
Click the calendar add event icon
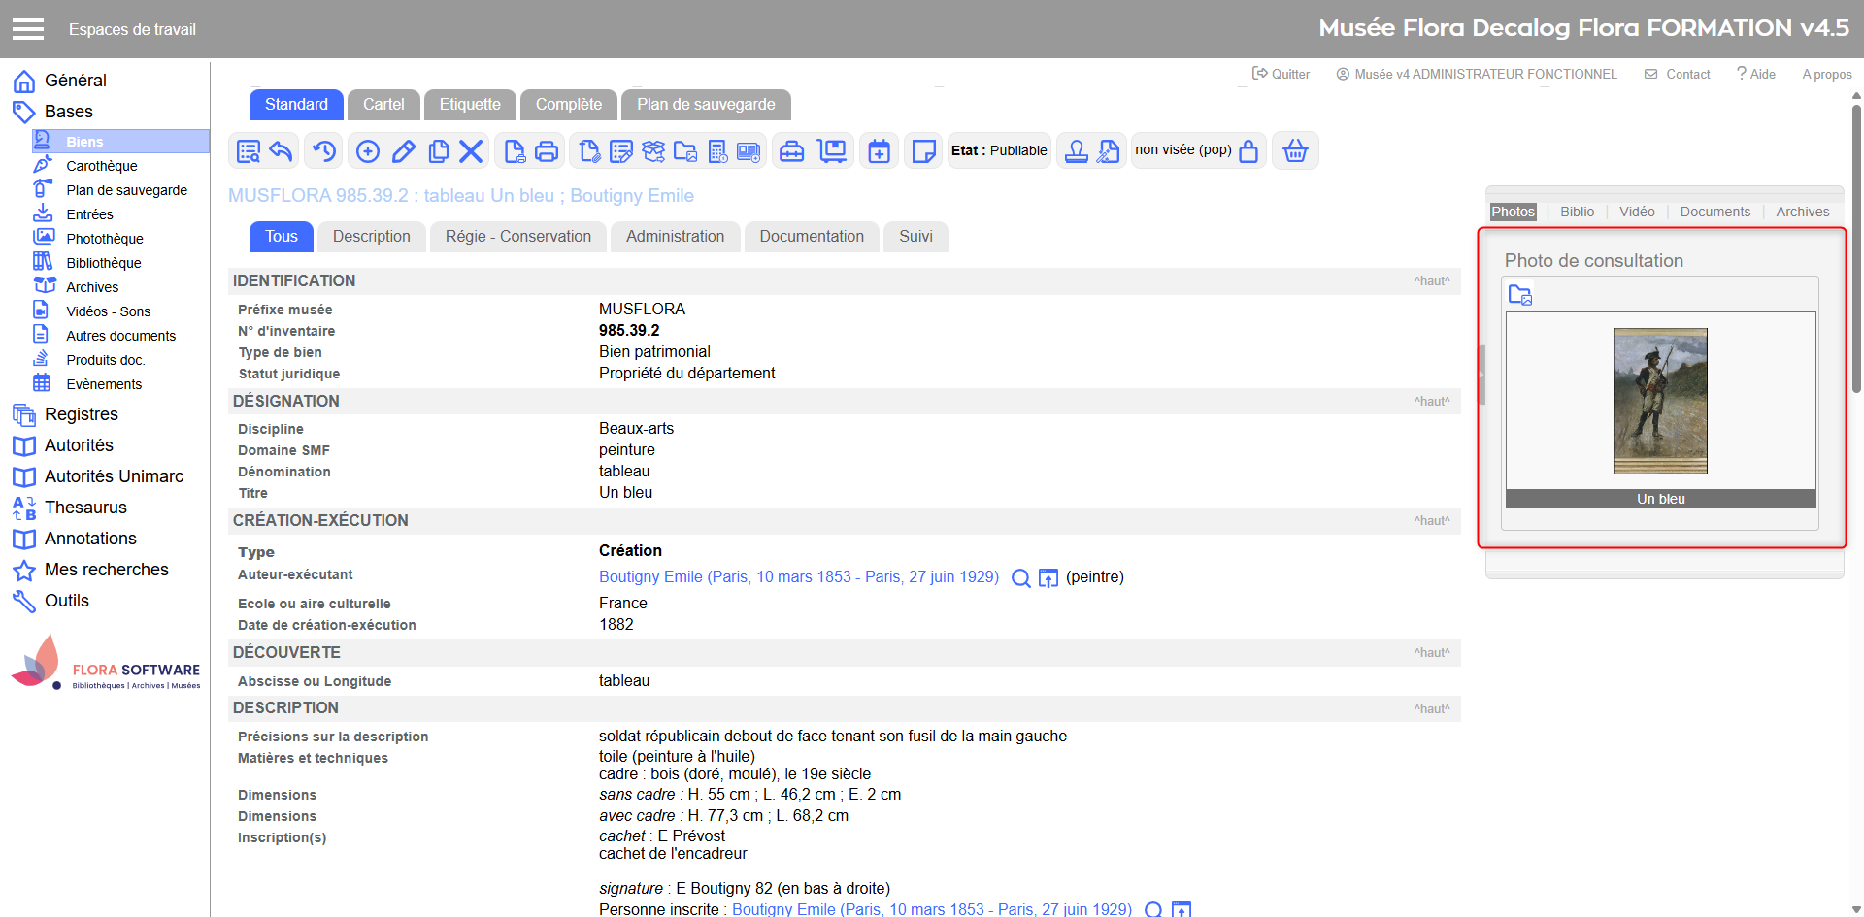tap(879, 151)
